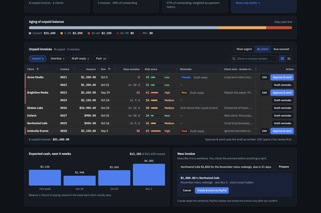This screenshot has height=213, width=321.
Task: Click the '56% above their usual invoice' note
Action: pyautogui.click(x=199, y=108)
